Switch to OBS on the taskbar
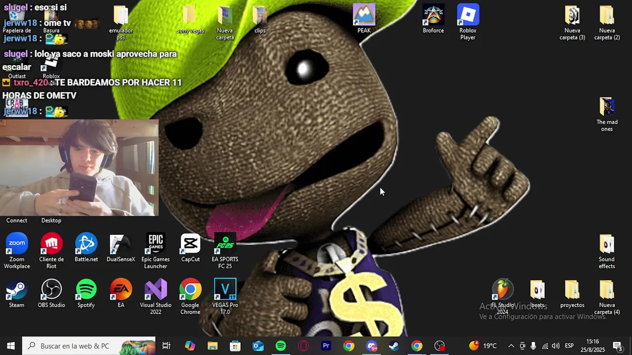 click(439, 346)
